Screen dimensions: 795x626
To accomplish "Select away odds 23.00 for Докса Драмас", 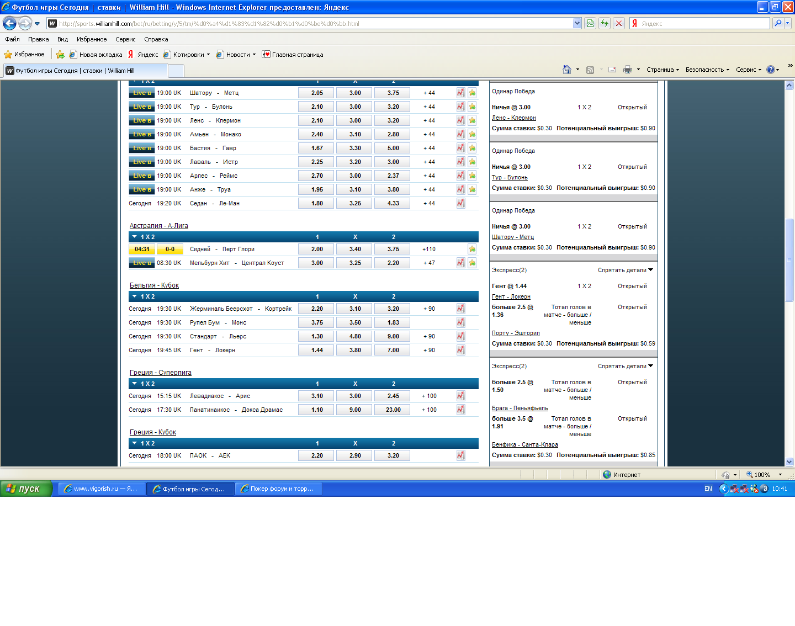I will click(x=393, y=410).
